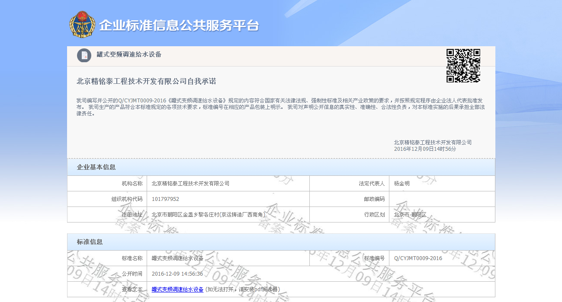Screen dimensions: 562x302
Task: Click the address 北京市朝阳区金盏乡黎各庄村
Action: (209, 215)
